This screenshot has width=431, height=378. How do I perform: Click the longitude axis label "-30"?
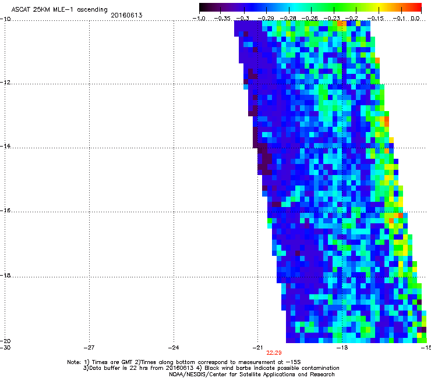tap(5, 348)
